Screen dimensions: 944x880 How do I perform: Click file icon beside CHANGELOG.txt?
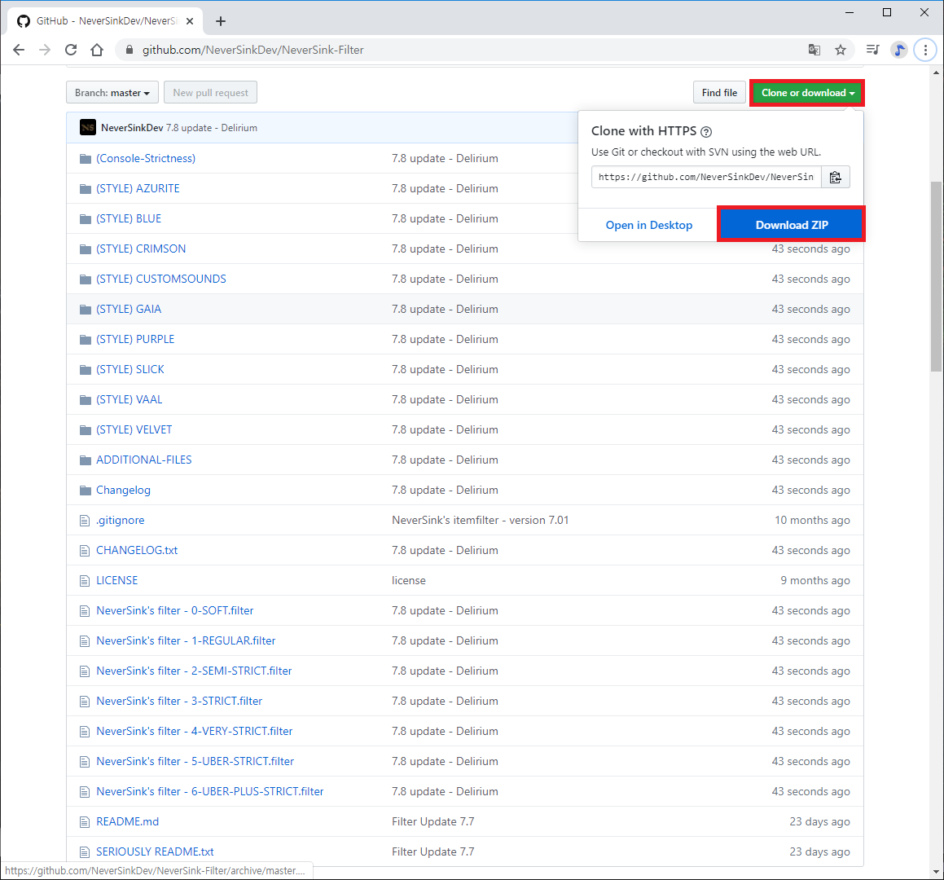(x=85, y=551)
